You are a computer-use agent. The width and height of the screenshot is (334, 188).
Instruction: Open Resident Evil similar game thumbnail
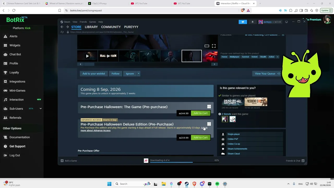pyautogui.click(x=256, y=102)
